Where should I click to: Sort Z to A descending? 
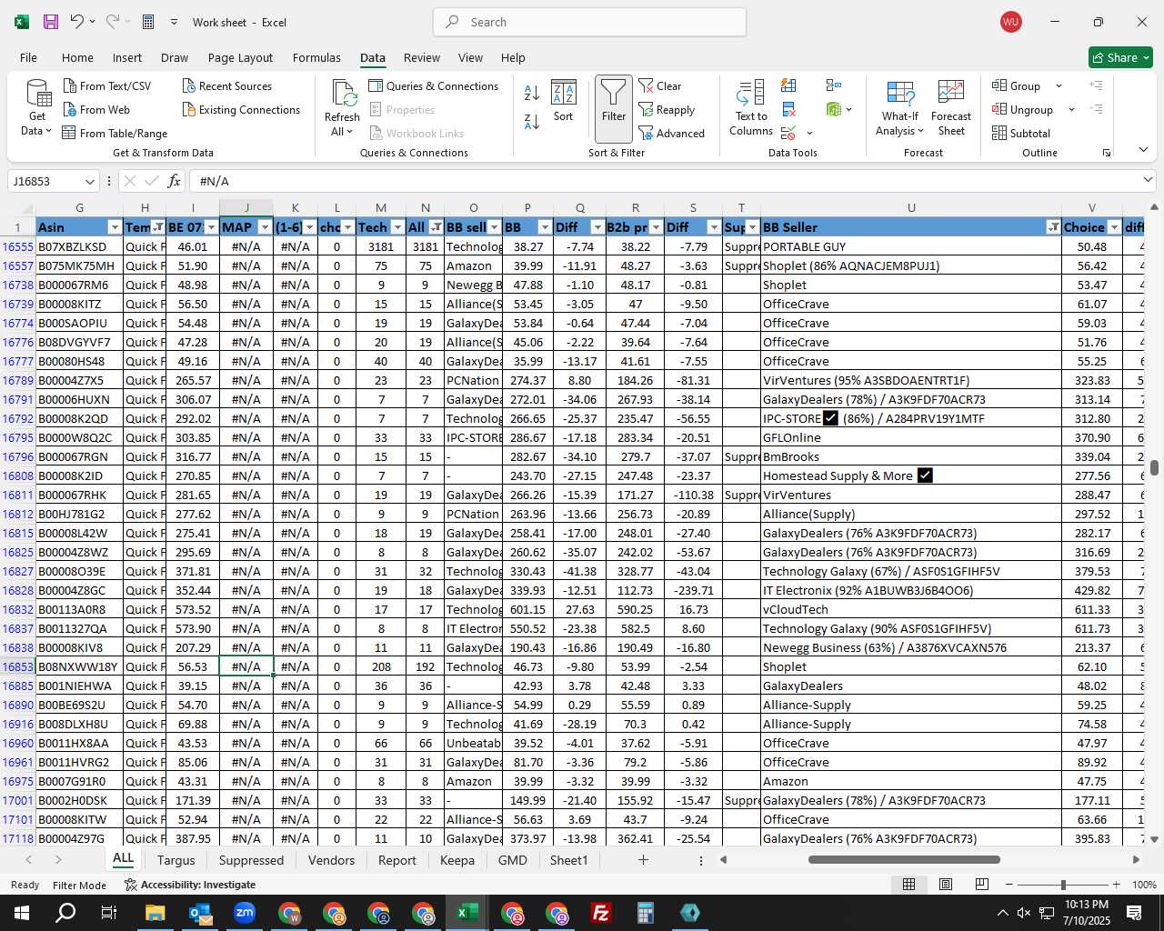[532, 121]
